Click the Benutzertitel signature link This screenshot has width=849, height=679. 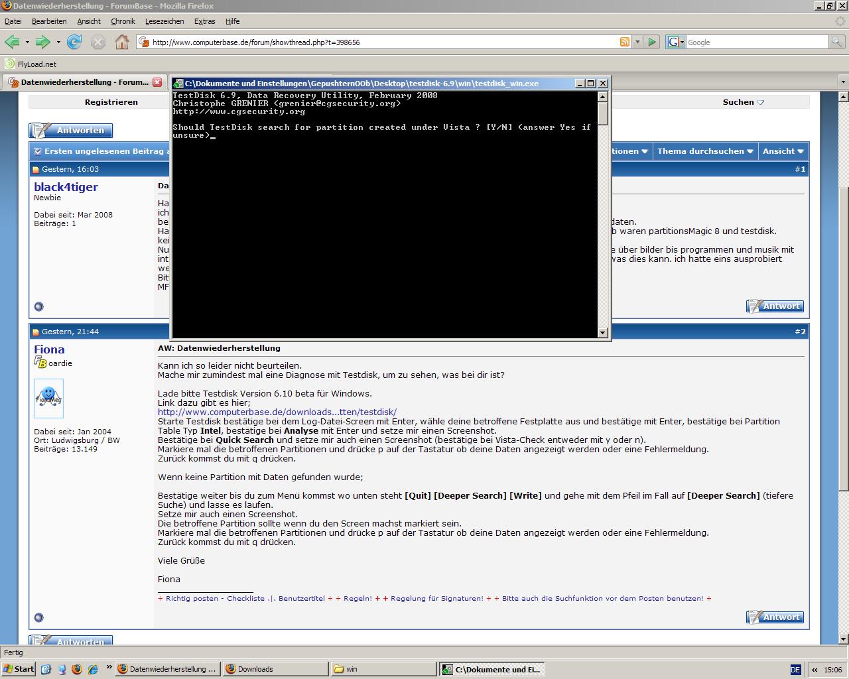coord(302,598)
